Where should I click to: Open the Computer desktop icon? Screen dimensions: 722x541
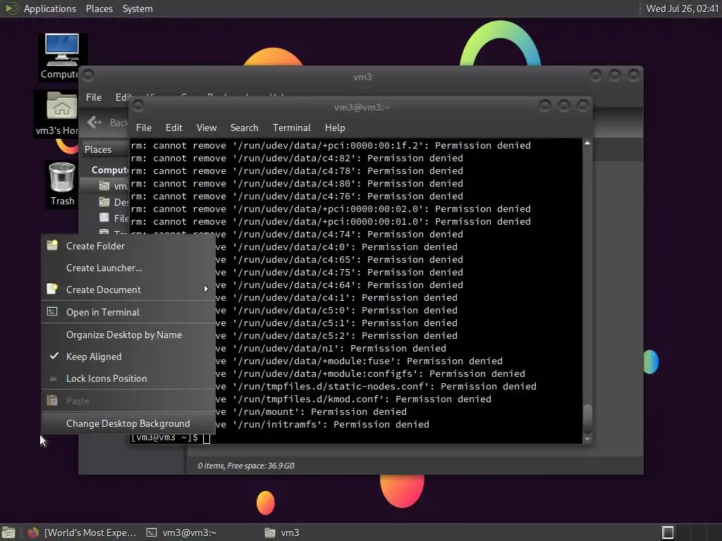click(62, 51)
